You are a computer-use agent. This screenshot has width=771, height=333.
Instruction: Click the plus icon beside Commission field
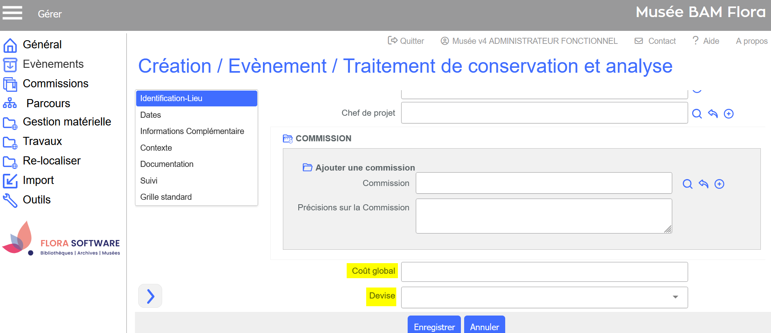coord(719,184)
